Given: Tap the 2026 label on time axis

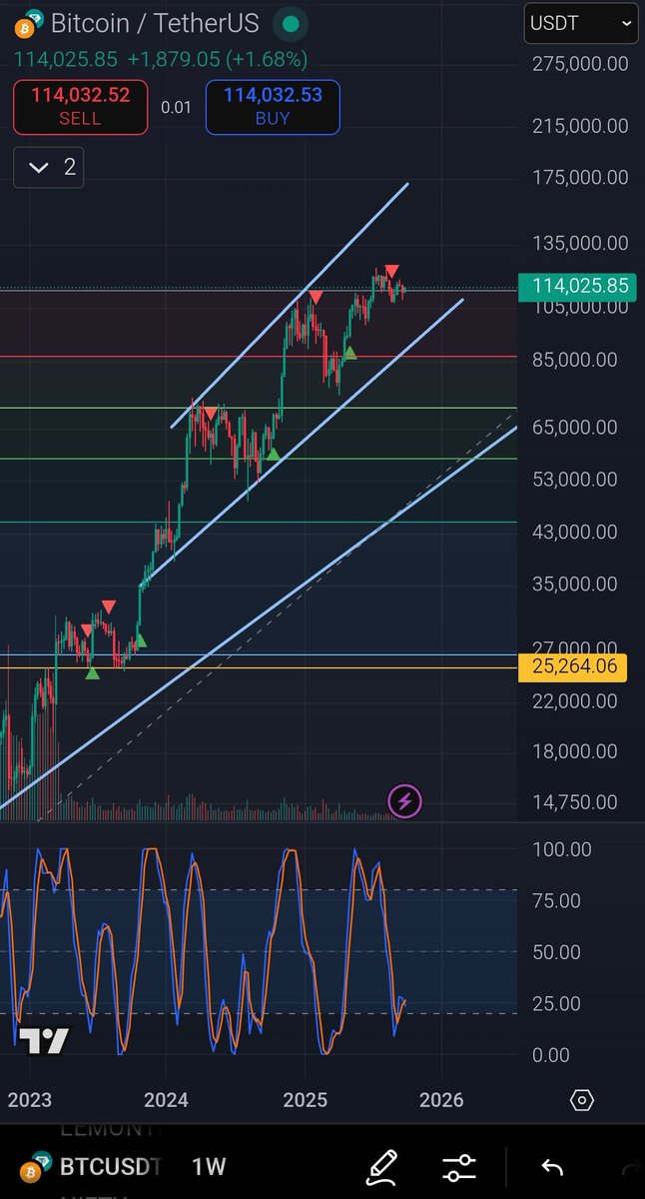Looking at the screenshot, I should 441,1100.
